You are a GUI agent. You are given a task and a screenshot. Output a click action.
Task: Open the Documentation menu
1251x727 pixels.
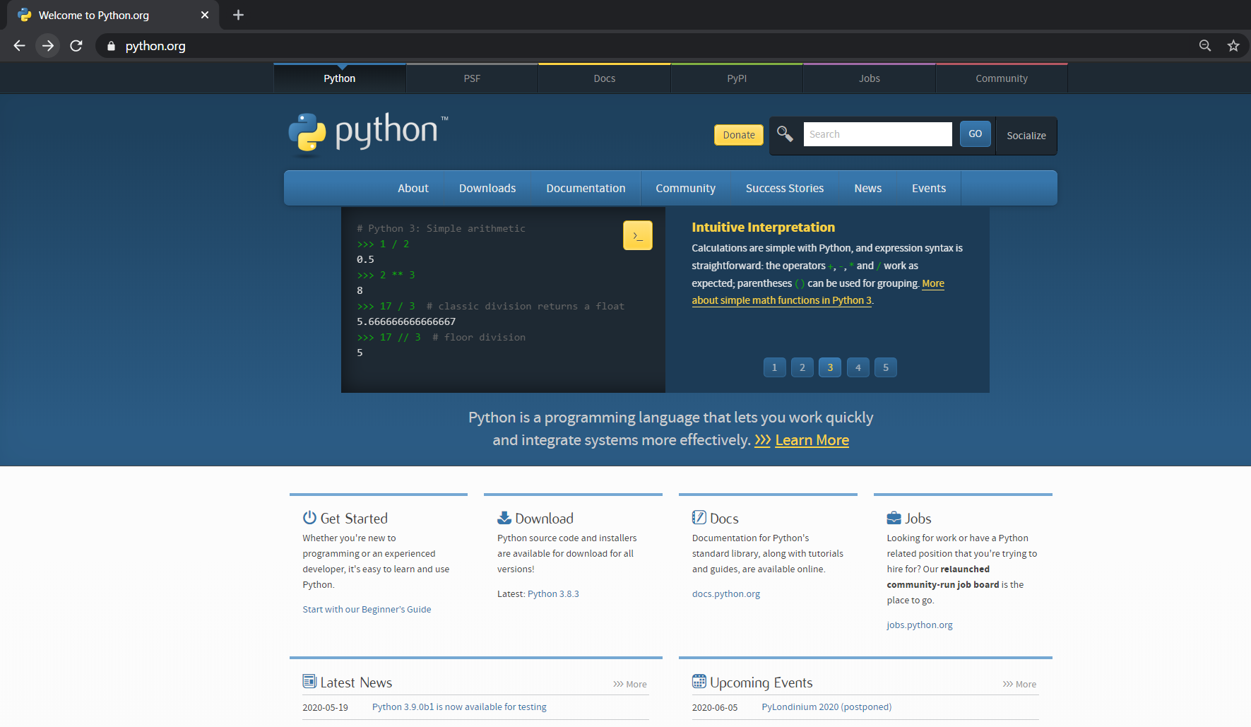(x=586, y=188)
